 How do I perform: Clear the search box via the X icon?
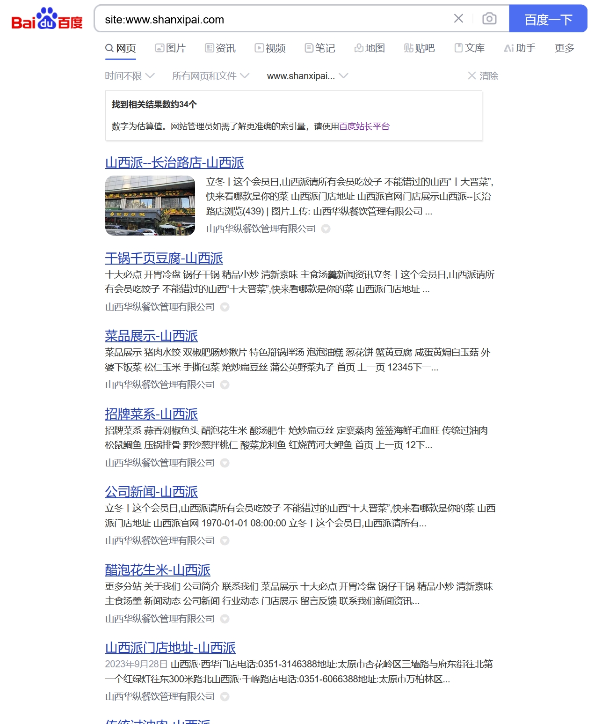pos(458,18)
